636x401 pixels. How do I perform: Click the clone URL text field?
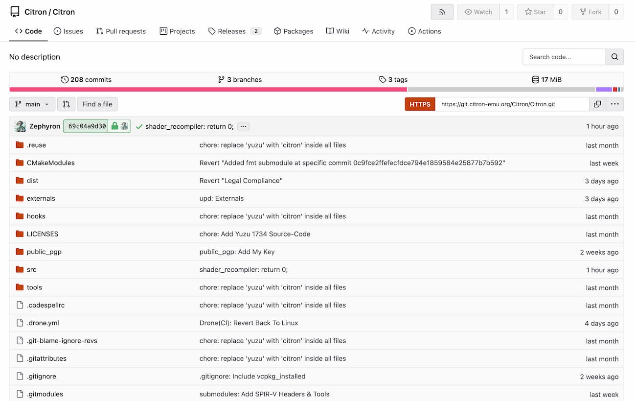point(512,104)
